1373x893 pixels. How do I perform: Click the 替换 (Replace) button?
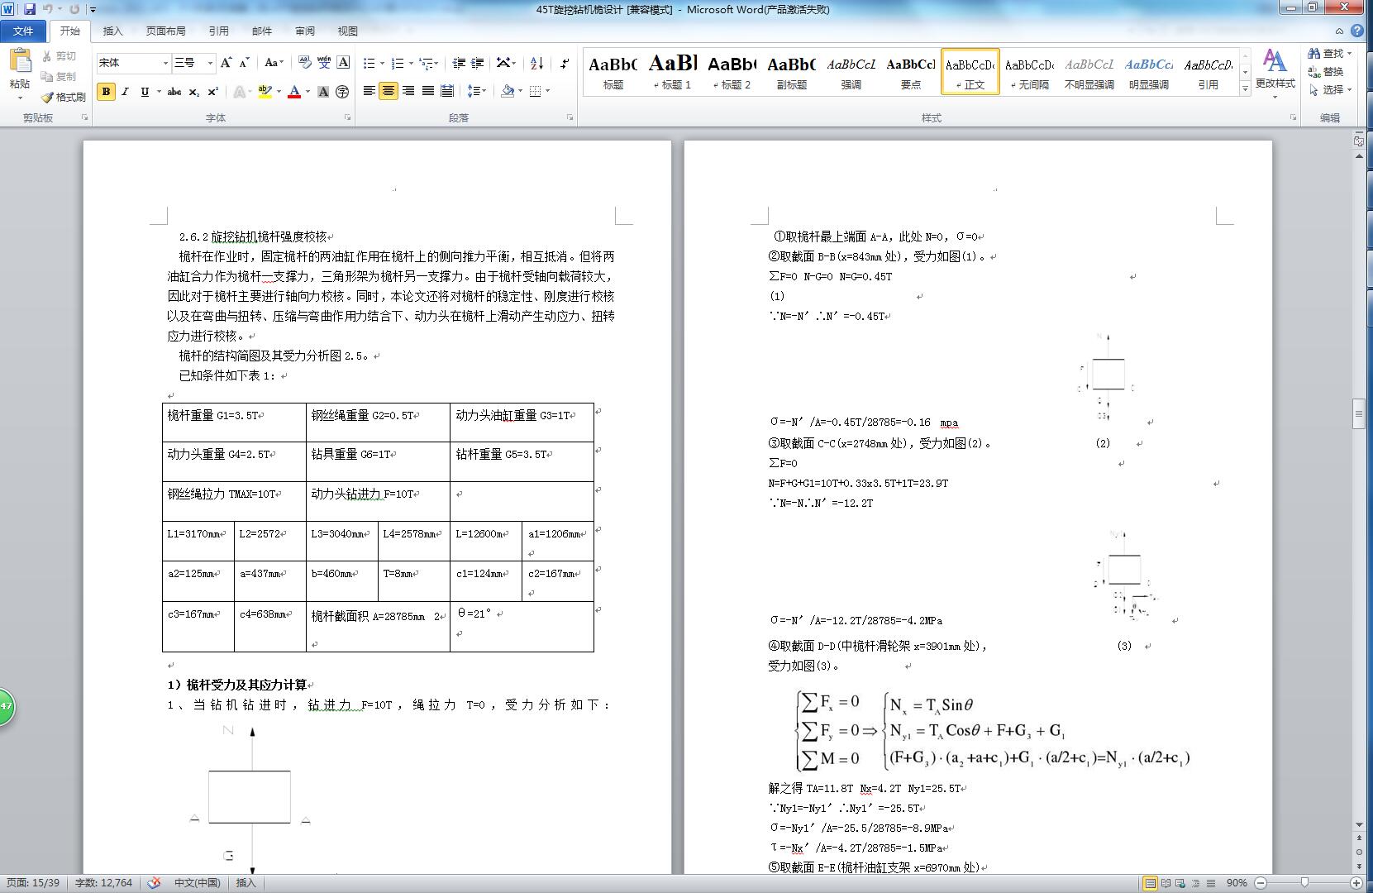tap(1326, 71)
